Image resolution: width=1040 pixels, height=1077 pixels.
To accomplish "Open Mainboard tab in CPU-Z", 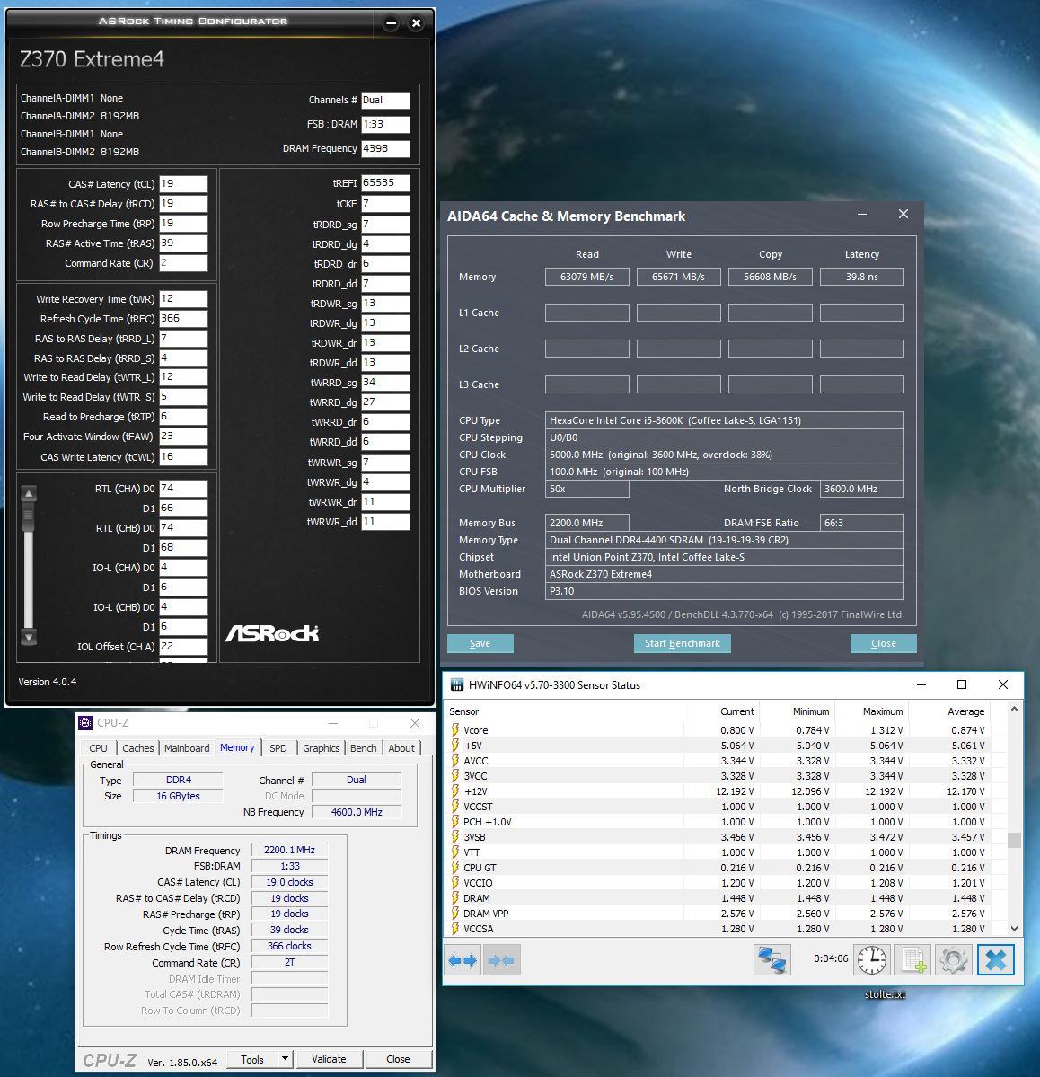I will click(x=187, y=748).
